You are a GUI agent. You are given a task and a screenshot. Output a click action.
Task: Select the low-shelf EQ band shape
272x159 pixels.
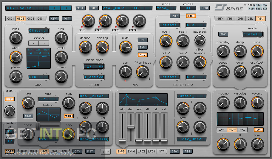[x=222, y=130]
